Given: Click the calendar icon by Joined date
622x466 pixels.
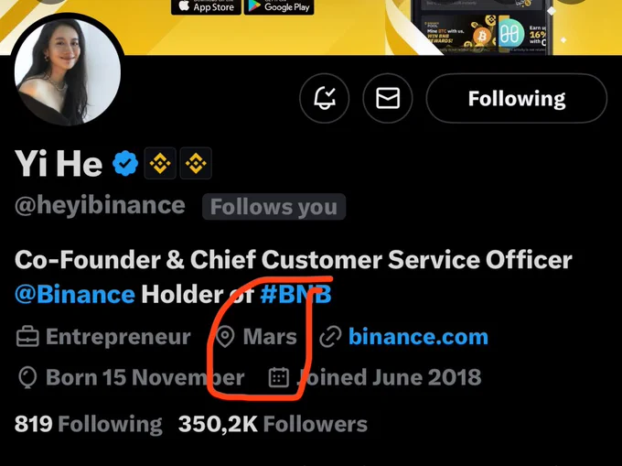Looking at the screenshot, I should (x=279, y=377).
